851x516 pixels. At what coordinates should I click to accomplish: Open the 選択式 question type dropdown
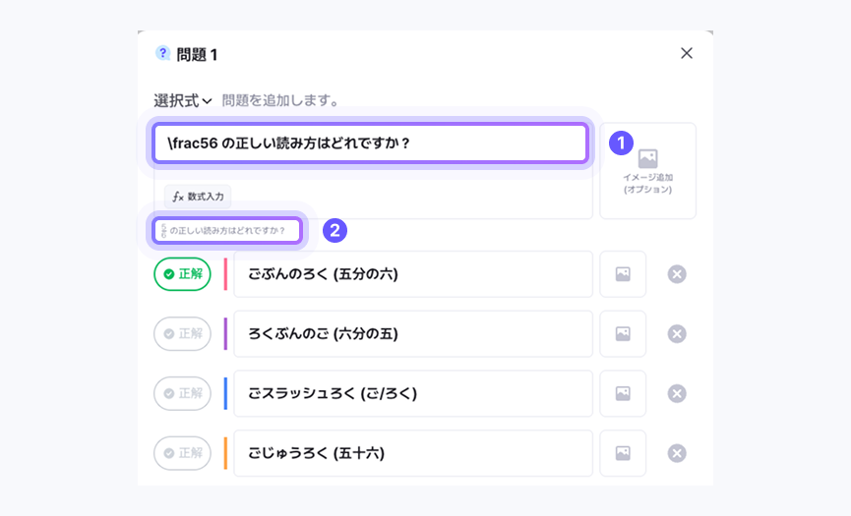click(x=183, y=100)
